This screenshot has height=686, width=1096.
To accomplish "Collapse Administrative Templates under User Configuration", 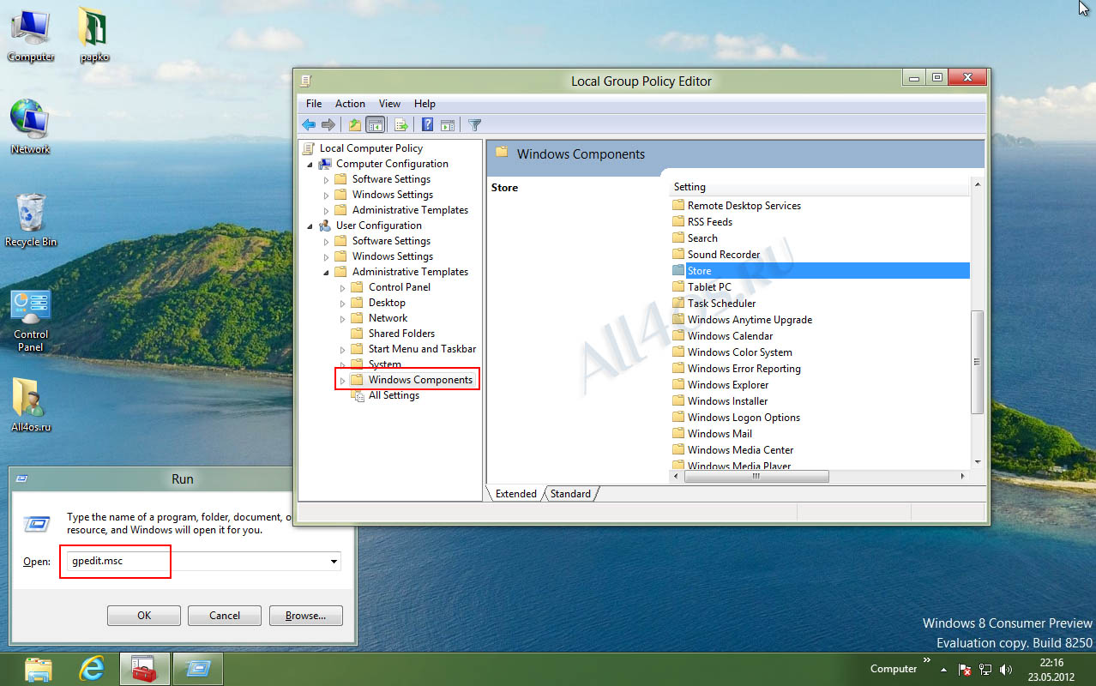I will point(326,272).
